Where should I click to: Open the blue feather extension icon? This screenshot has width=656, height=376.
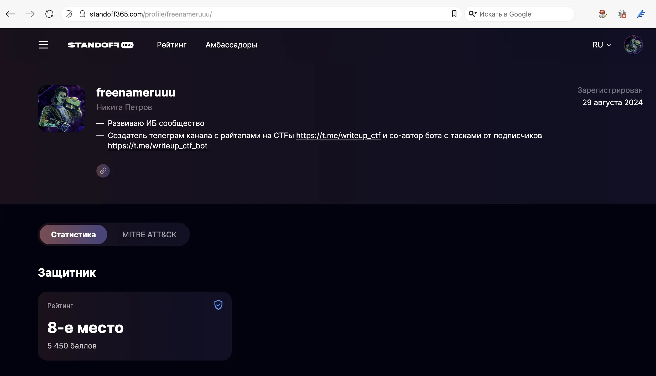(x=641, y=14)
